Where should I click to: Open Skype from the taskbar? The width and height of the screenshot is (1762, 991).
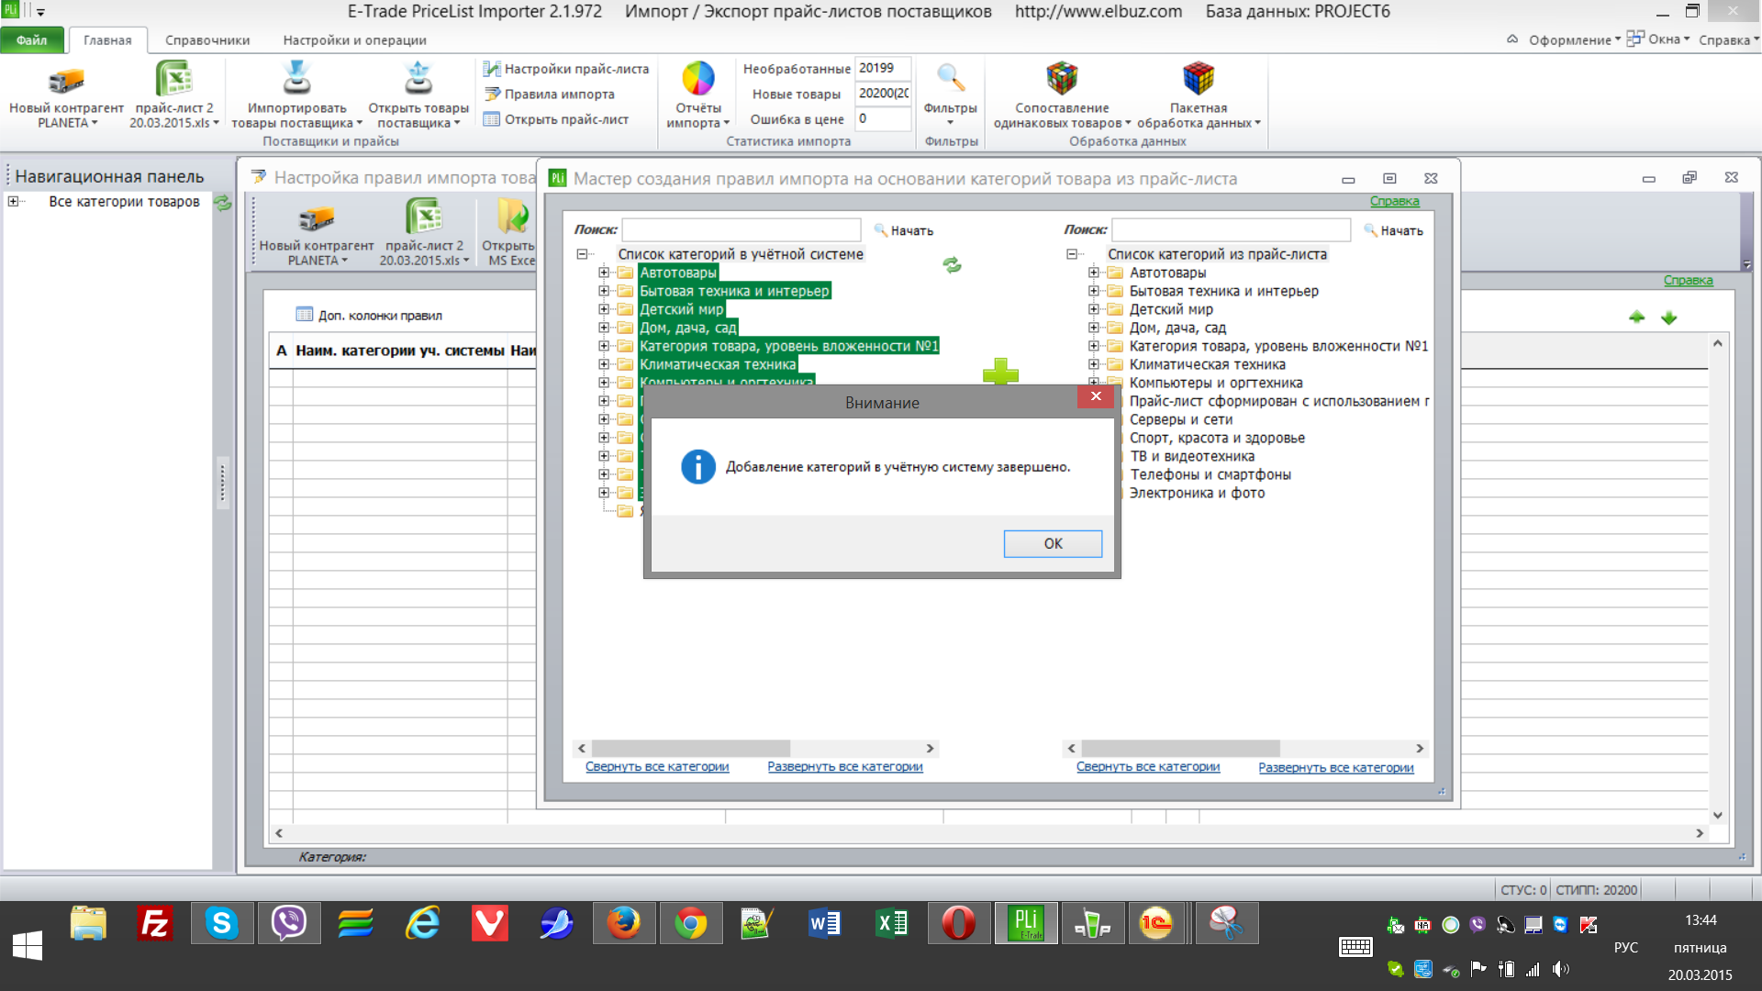pyautogui.click(x=221, y=923)
